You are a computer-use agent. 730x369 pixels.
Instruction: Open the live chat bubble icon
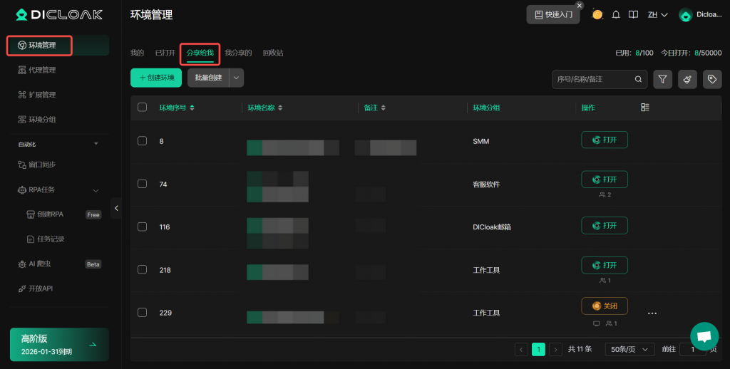tap(704, 336)
